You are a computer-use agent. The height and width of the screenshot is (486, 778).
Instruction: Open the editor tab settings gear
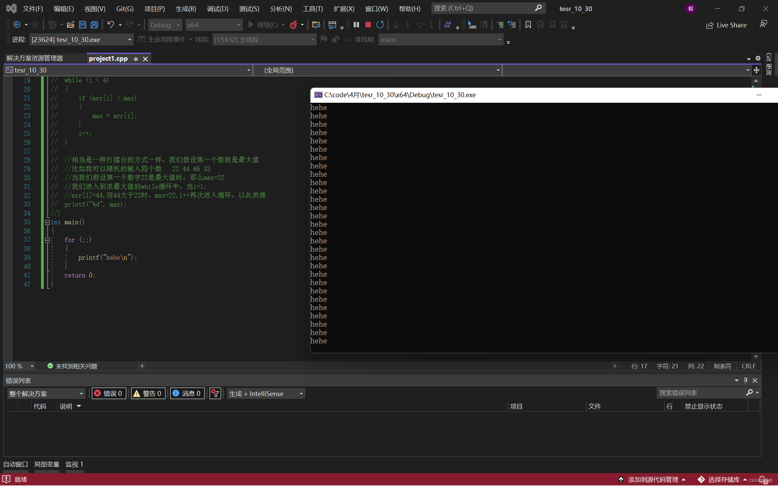point(758,58)
